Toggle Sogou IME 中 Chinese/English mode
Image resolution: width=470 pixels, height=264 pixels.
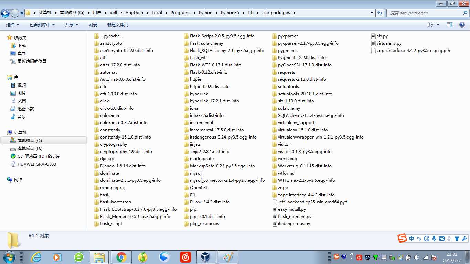pyautogui.click(x=412, y=238)
